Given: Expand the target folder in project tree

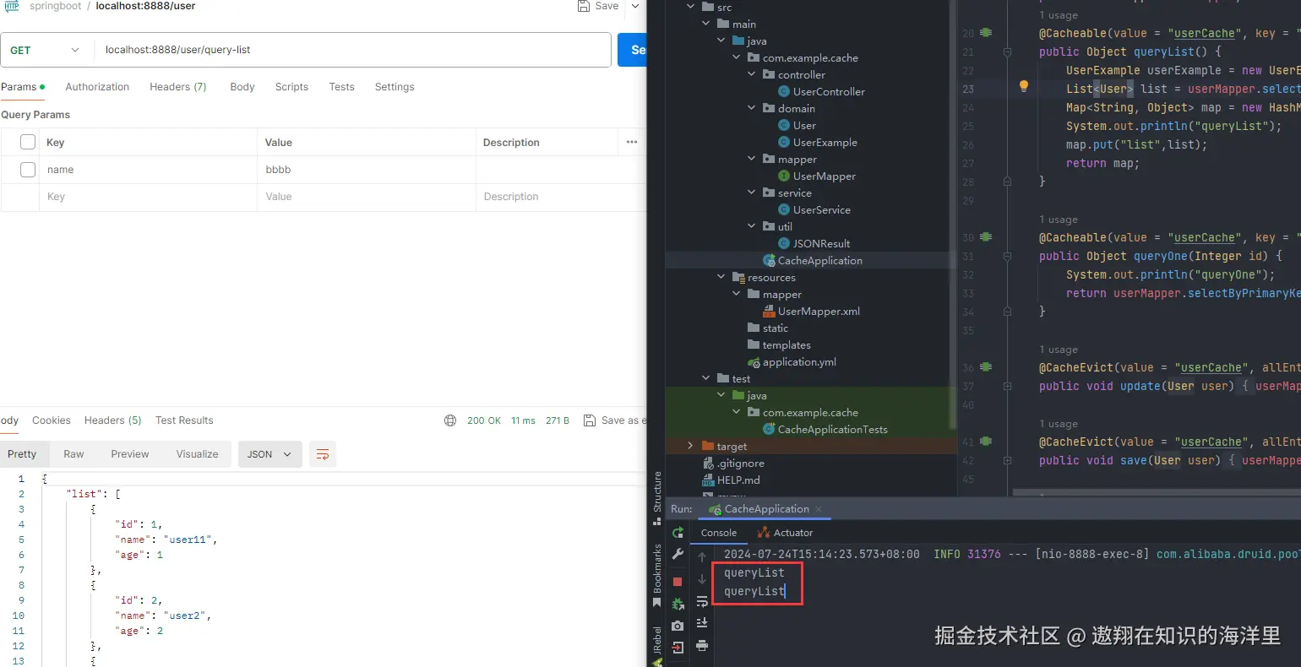Looking at the screenshot, I should click(x=690, y=446).
